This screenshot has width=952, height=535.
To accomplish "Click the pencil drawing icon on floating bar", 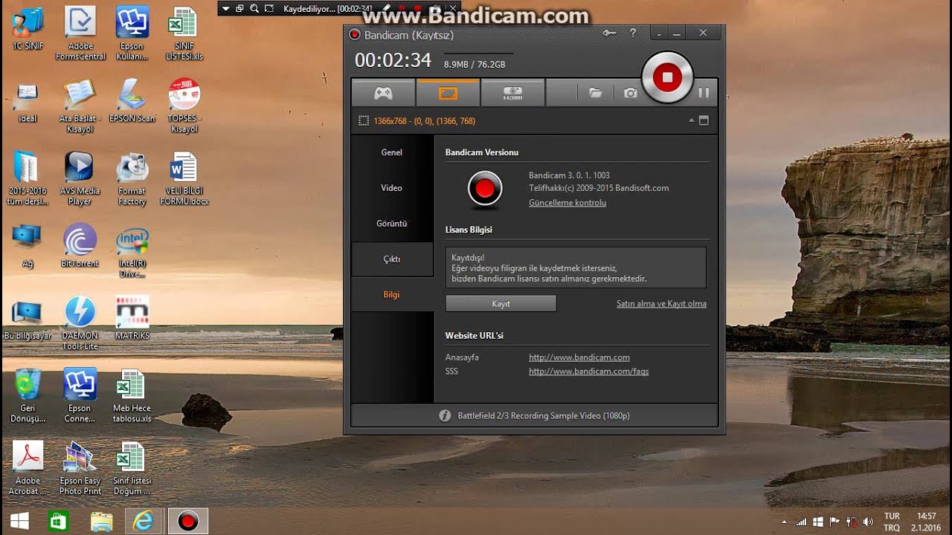I will pos(387,8).
